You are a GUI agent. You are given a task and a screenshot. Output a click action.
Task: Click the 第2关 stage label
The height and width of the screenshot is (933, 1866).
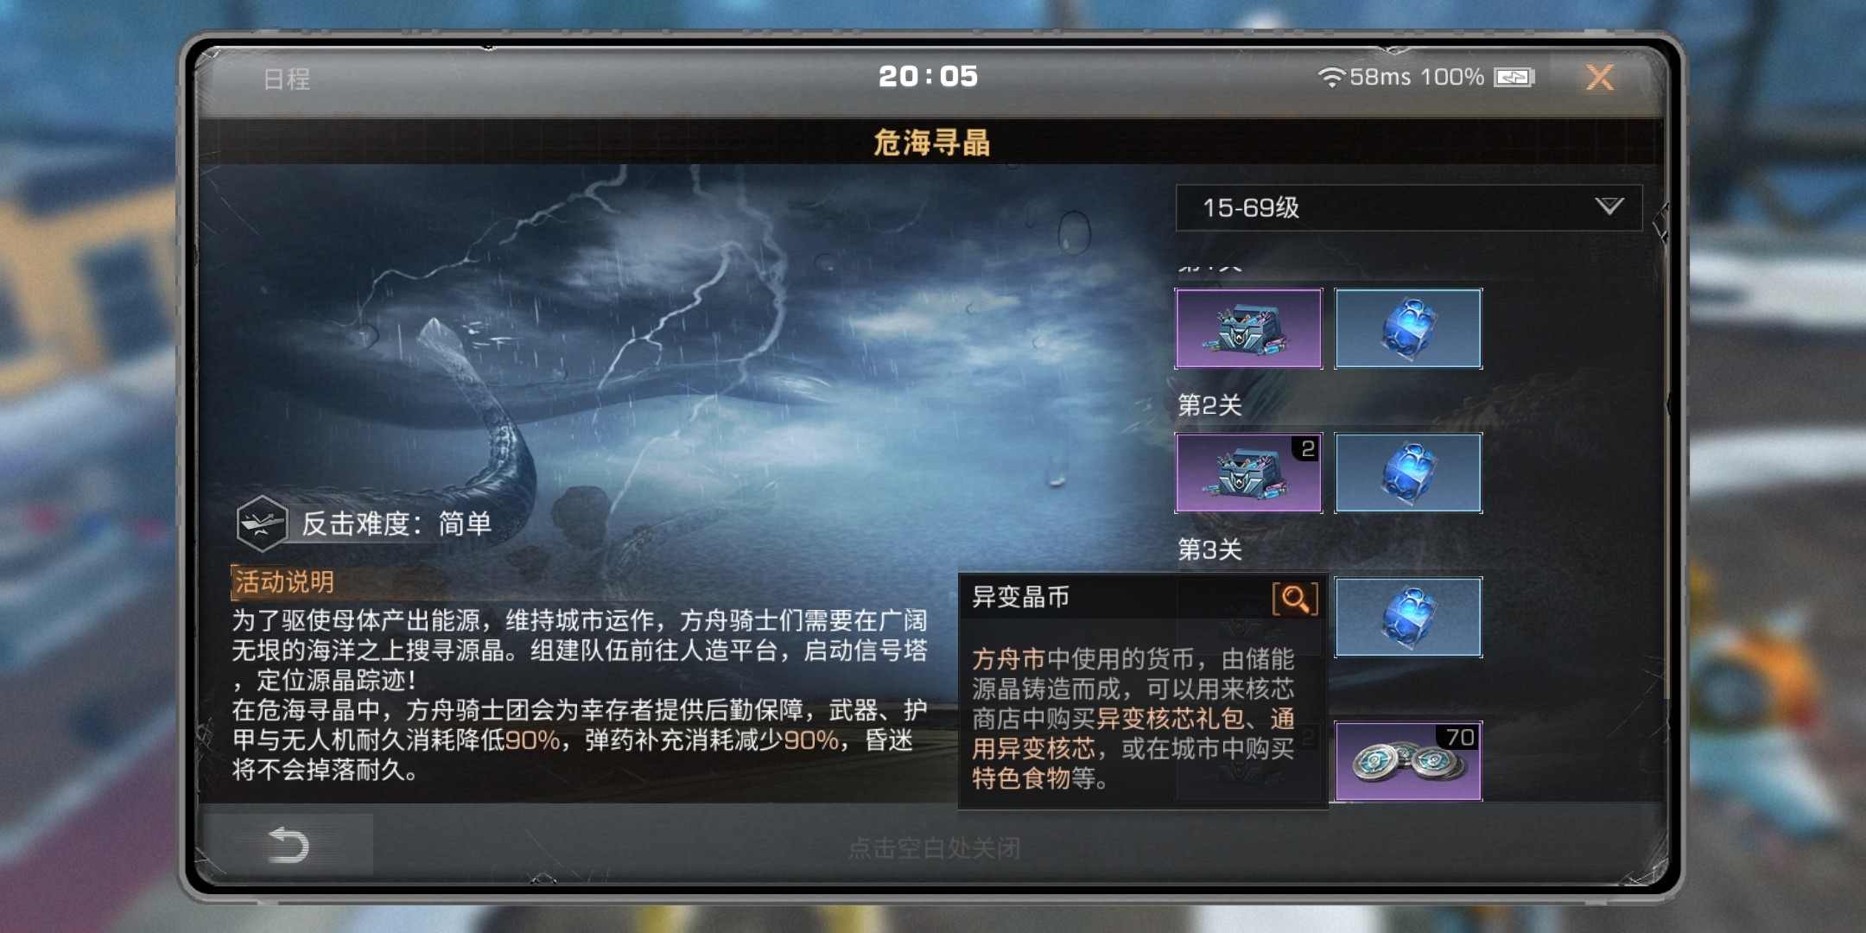[1209, 405]
